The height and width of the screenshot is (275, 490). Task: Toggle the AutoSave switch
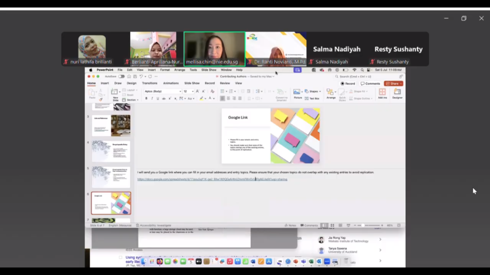[x=122, y=76]
